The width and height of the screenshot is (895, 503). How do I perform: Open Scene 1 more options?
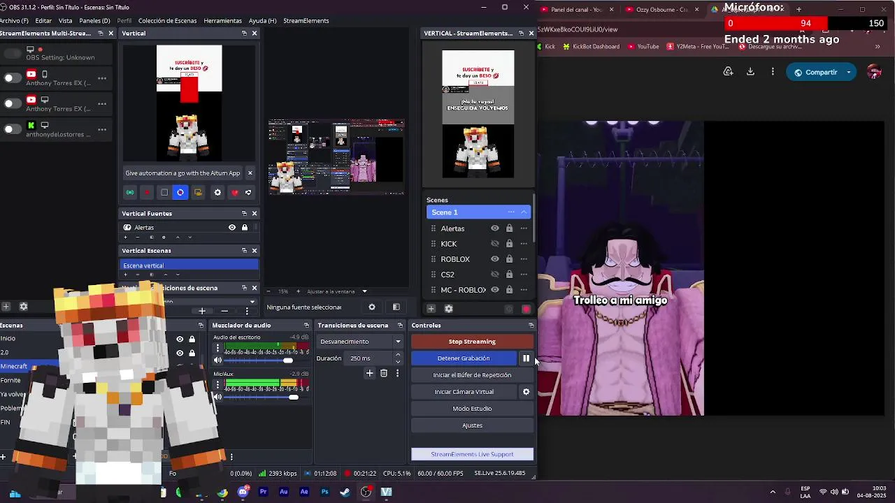tap(511, 212)
